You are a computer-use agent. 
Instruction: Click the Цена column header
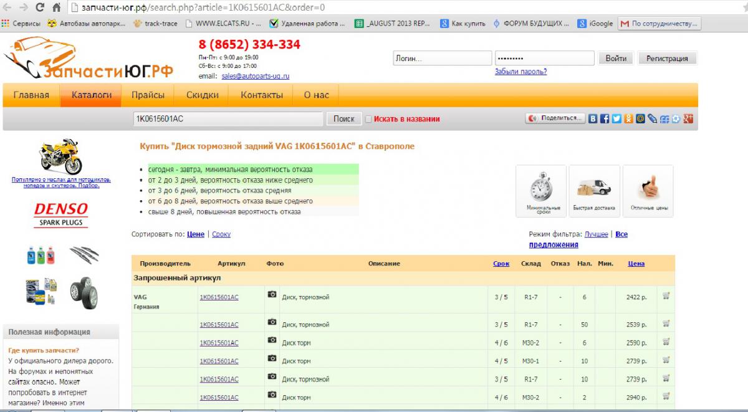[x=636, y=264]
